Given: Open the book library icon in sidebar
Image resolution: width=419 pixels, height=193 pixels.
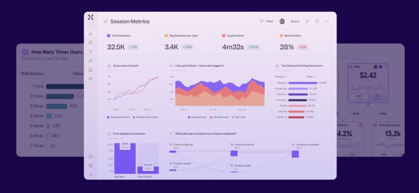Looking at the screenshot, I should 91,70.
